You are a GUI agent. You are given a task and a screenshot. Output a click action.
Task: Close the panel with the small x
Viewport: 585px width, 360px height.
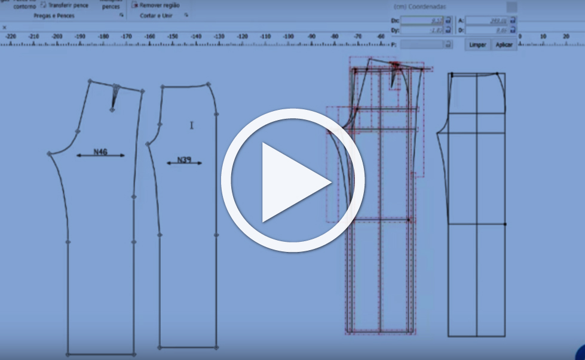tap(4, 27)
